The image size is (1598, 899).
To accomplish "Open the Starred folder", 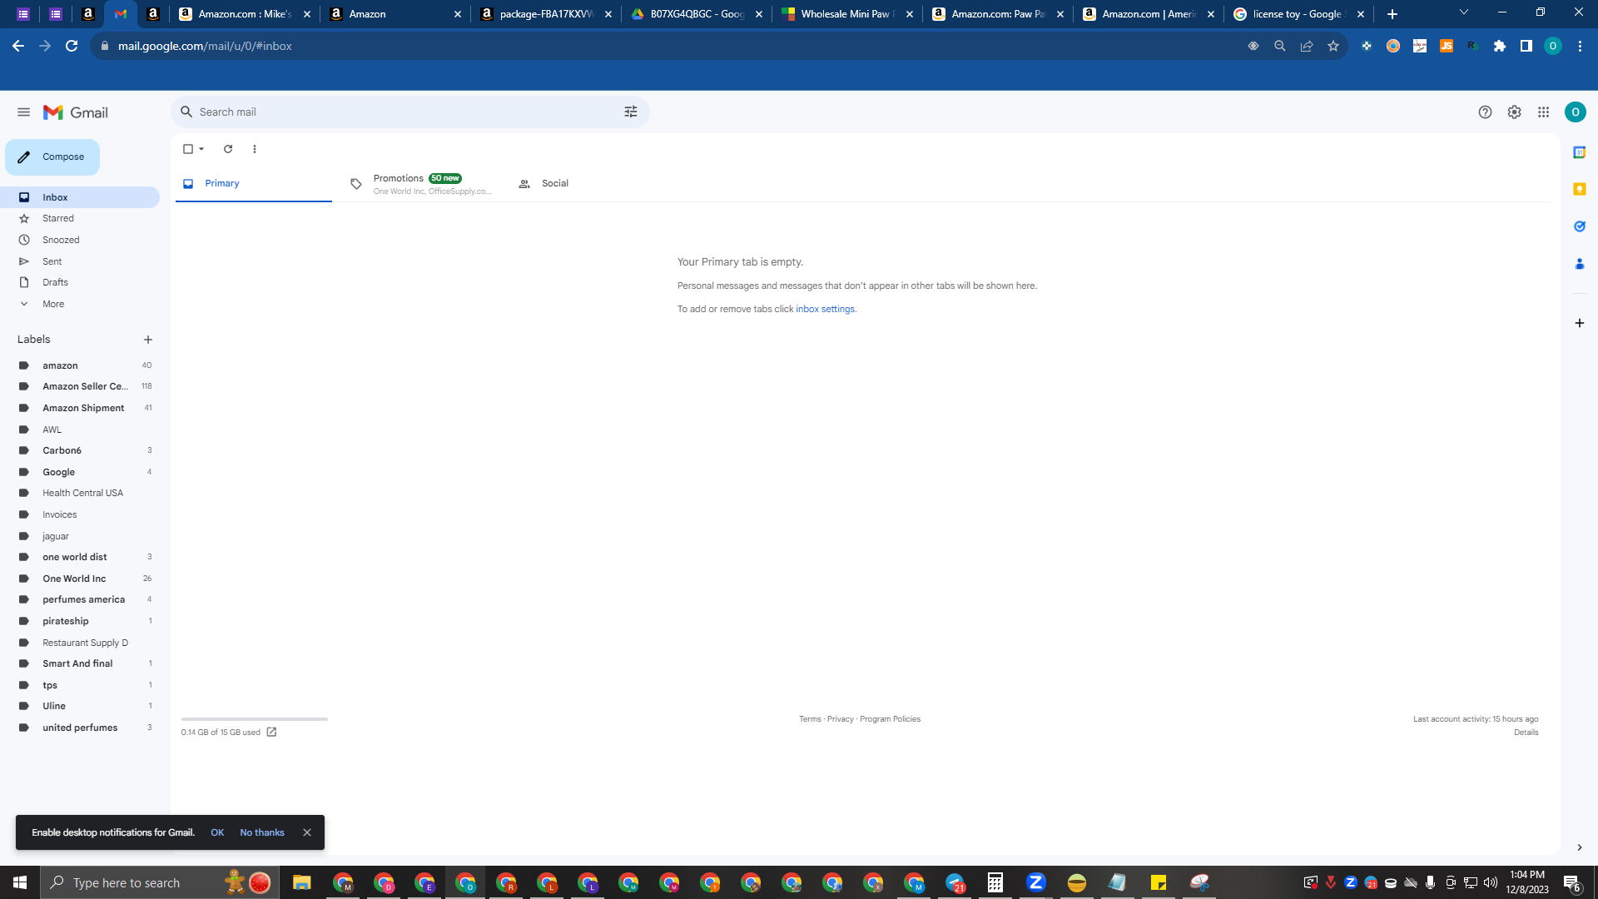I will click(x=80, y=218).
